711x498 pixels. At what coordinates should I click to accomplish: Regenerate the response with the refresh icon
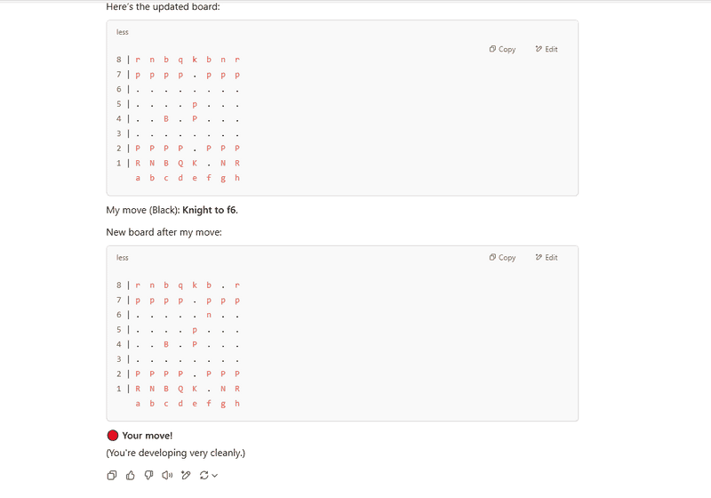[204, 475]
